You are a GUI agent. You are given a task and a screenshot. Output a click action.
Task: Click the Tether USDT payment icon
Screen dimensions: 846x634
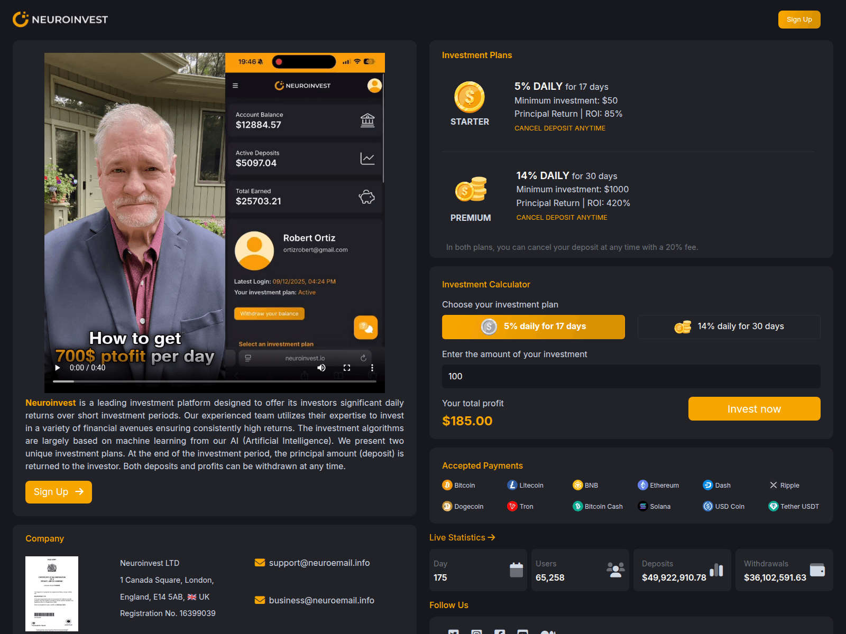(774, 506)
